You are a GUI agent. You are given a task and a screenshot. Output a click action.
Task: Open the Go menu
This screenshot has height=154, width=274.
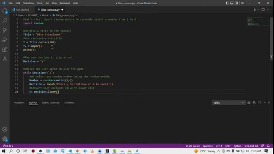(x=47, y=3)
